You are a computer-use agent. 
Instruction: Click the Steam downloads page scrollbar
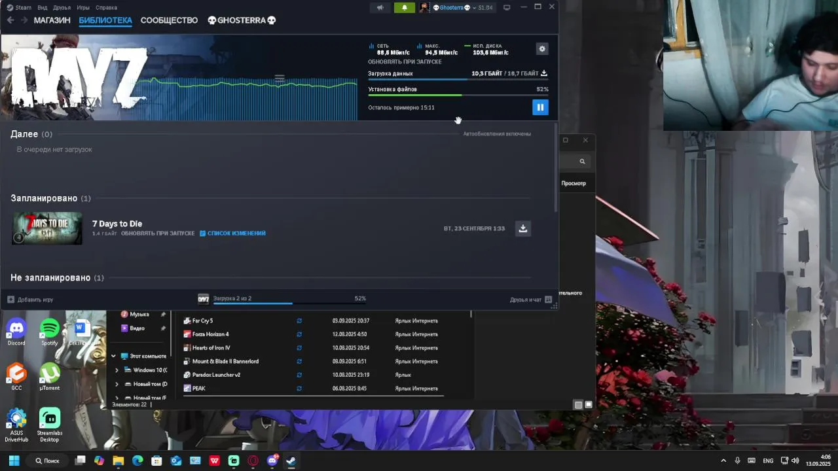[556, 167]
